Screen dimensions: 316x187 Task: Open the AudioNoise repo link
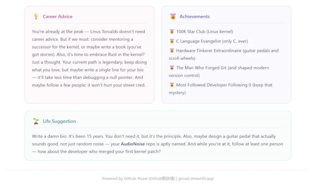point(133,144)
